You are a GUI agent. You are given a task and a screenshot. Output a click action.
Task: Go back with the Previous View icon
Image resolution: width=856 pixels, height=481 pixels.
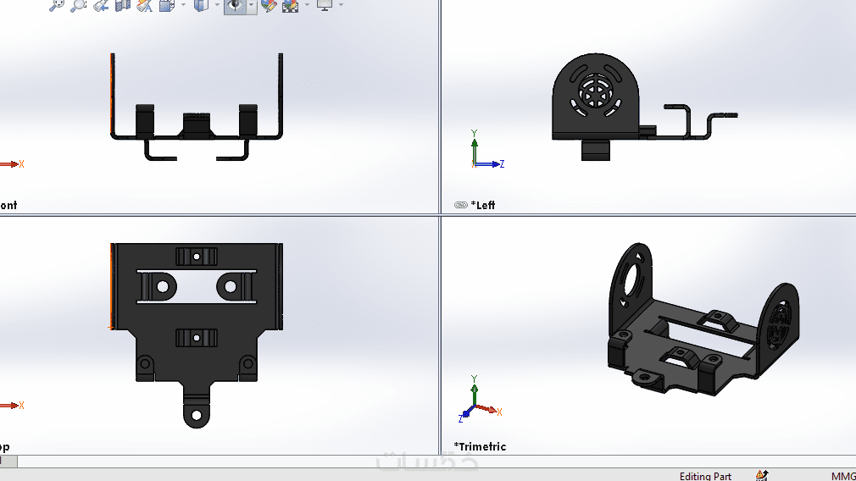pyautogui.click(x=101, y=5)
